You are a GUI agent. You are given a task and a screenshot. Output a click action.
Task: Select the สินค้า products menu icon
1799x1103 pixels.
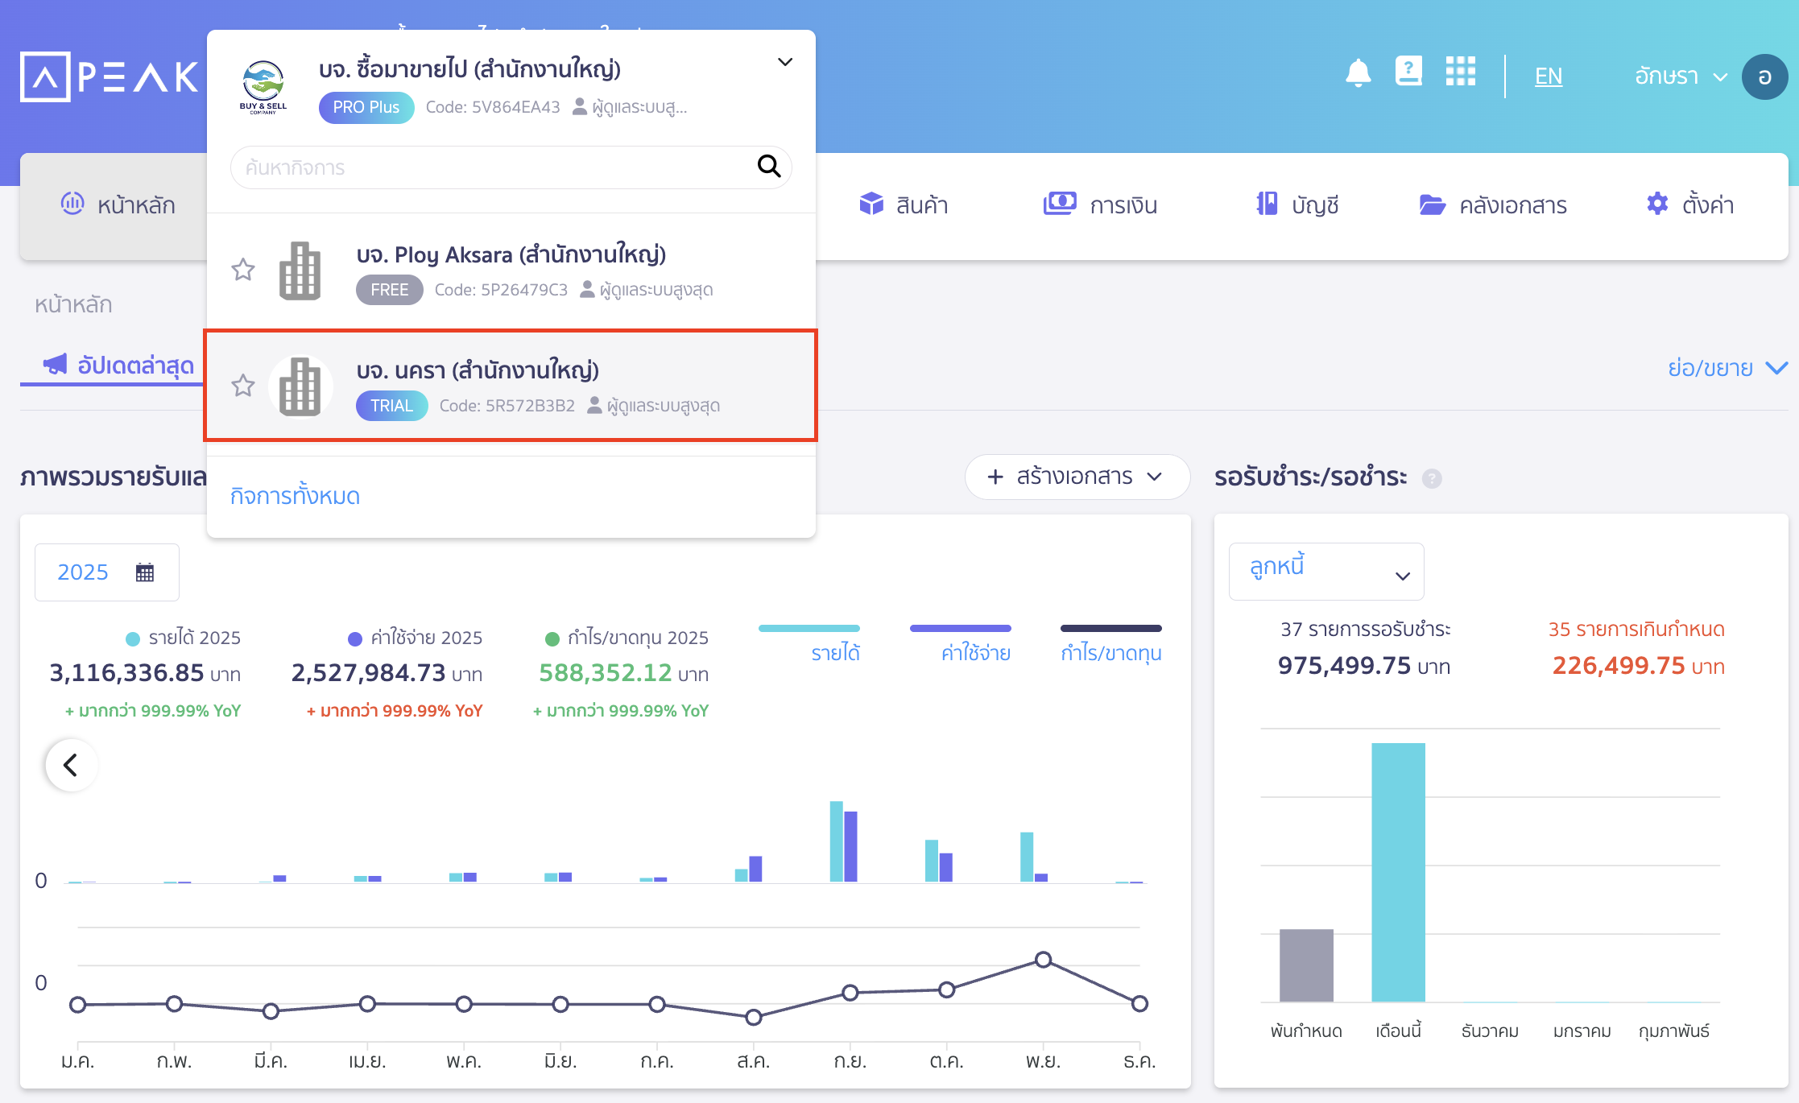pyautogui.click(x=871, y=204)
